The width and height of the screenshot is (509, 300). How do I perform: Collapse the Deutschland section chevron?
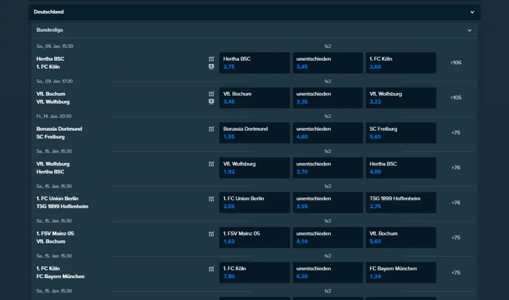pos(472,12)
